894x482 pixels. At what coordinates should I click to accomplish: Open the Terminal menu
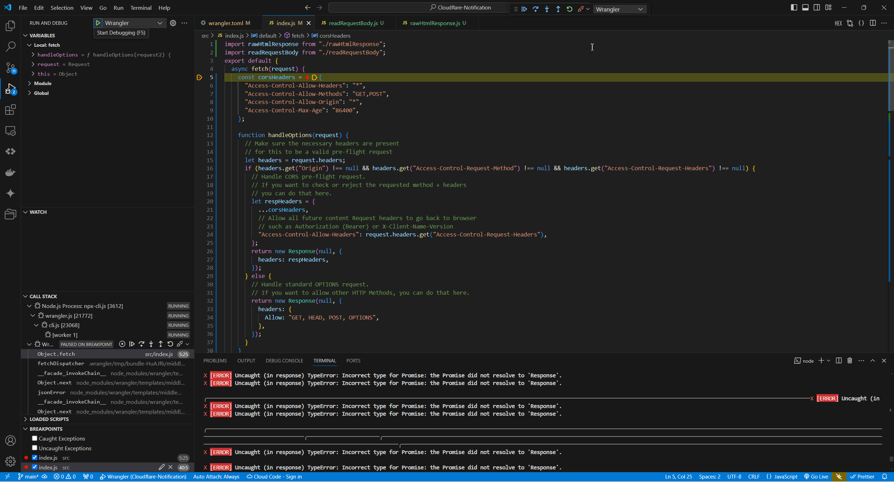[141, 8]
